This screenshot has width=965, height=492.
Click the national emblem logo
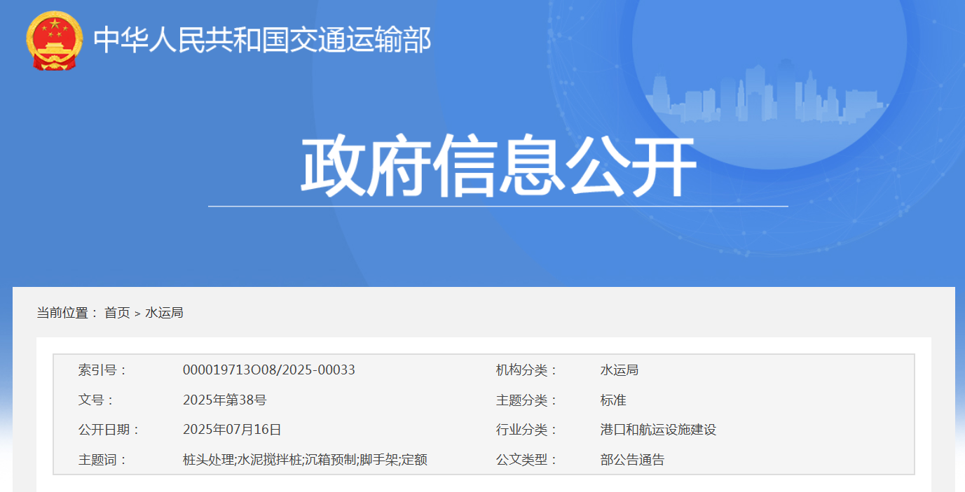tap(55, 41)
